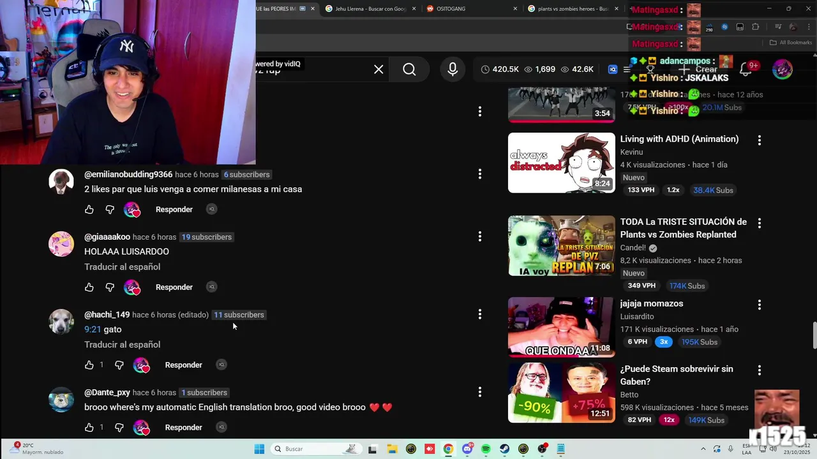Open options menu for hachi_149 comment

(x=480, y=314)
